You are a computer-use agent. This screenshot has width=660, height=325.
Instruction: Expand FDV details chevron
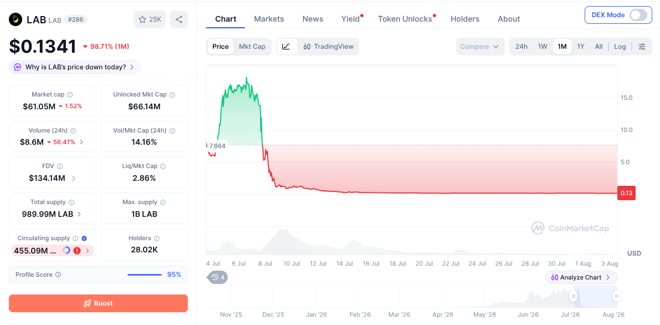click(x=74, y=179)
